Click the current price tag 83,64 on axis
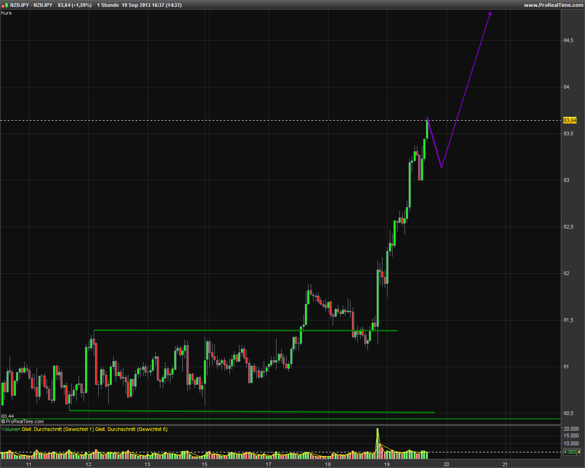Image resolution: width=585 pixels, height=468 pixels. 570,120
